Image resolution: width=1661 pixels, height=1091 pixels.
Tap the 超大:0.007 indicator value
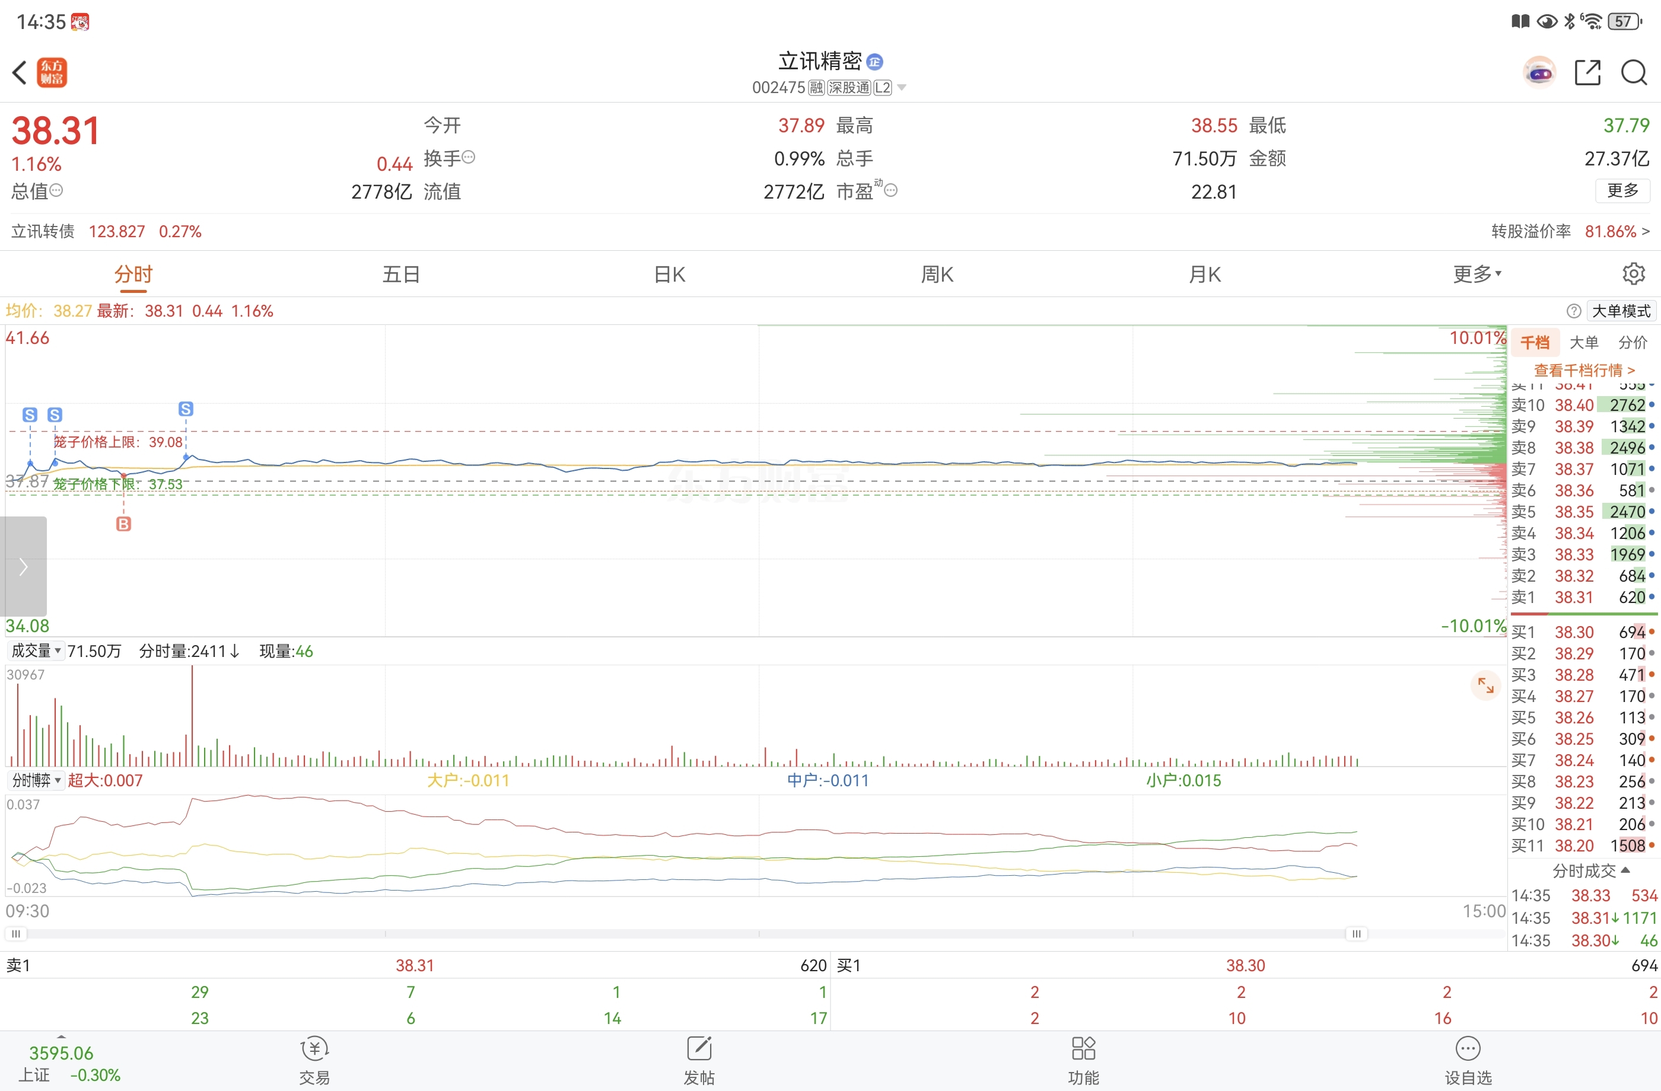point(106,780)
